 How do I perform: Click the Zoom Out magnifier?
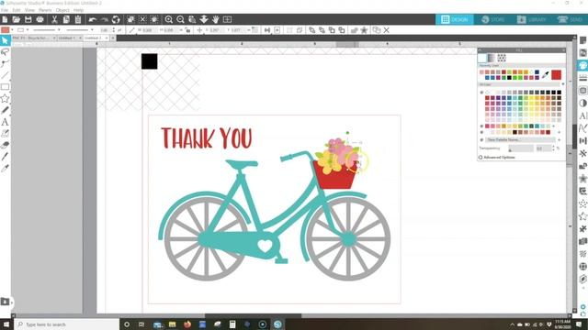(180, 19)
